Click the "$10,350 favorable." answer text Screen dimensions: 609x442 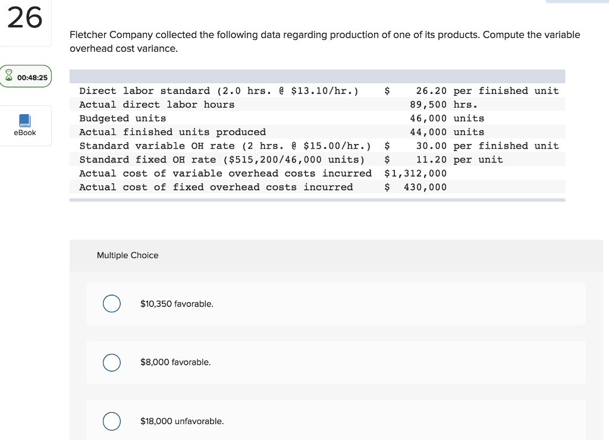tap(177, 304)
